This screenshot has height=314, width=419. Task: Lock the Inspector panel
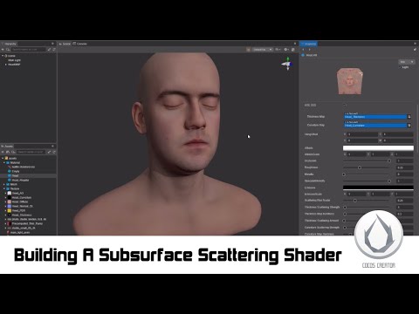pyautogui.click(x=415, y=50)
